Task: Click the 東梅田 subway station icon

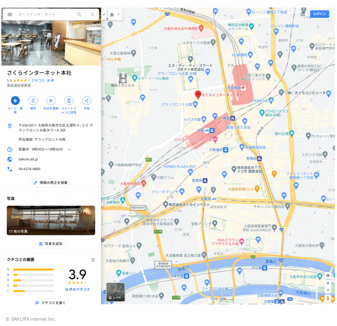Action: 259,158
